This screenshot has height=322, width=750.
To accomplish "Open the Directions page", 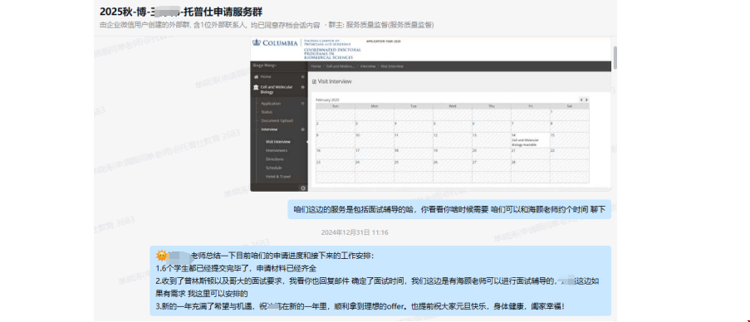I will (x=275, y=159).
